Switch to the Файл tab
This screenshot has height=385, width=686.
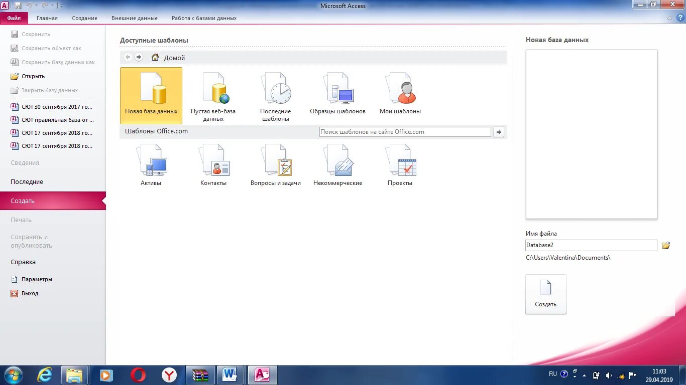(14, 18)
